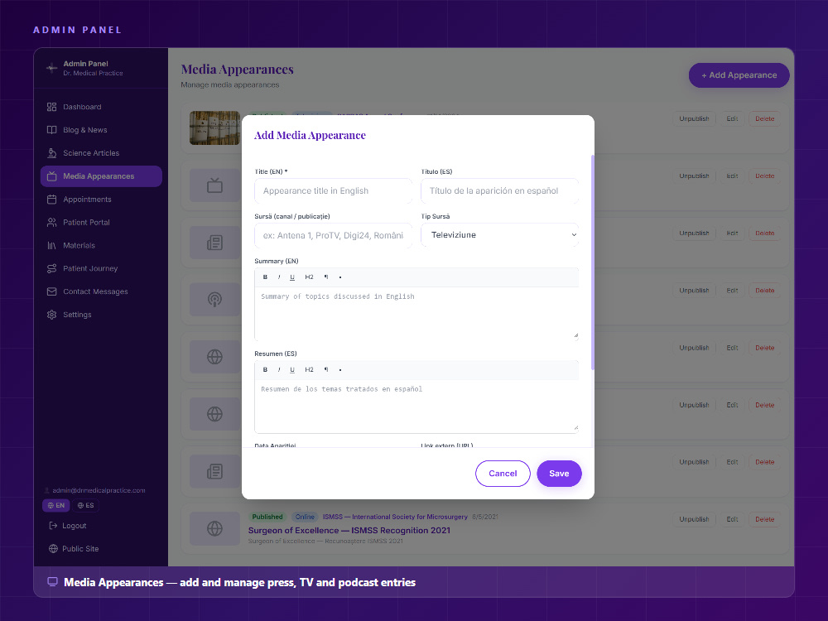Open Contact Messages menu item
828x621 pixels.
101,291
